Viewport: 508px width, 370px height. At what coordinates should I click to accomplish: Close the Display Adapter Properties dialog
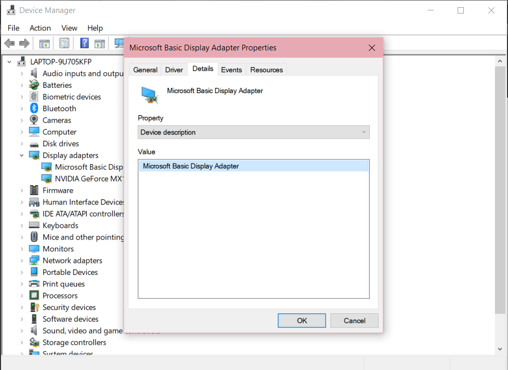372,48
